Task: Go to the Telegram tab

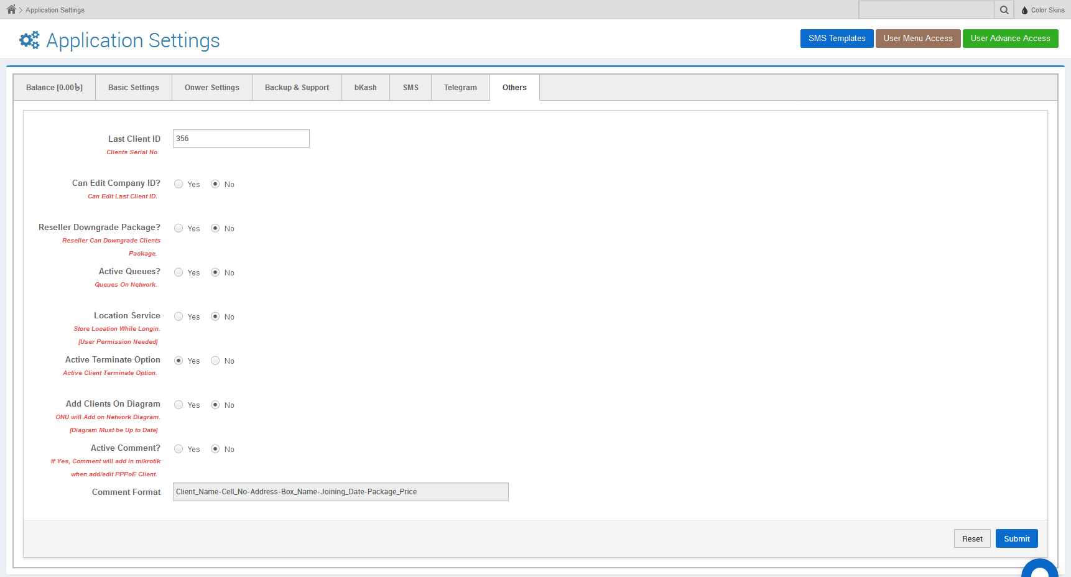Action: click(460, 88)
